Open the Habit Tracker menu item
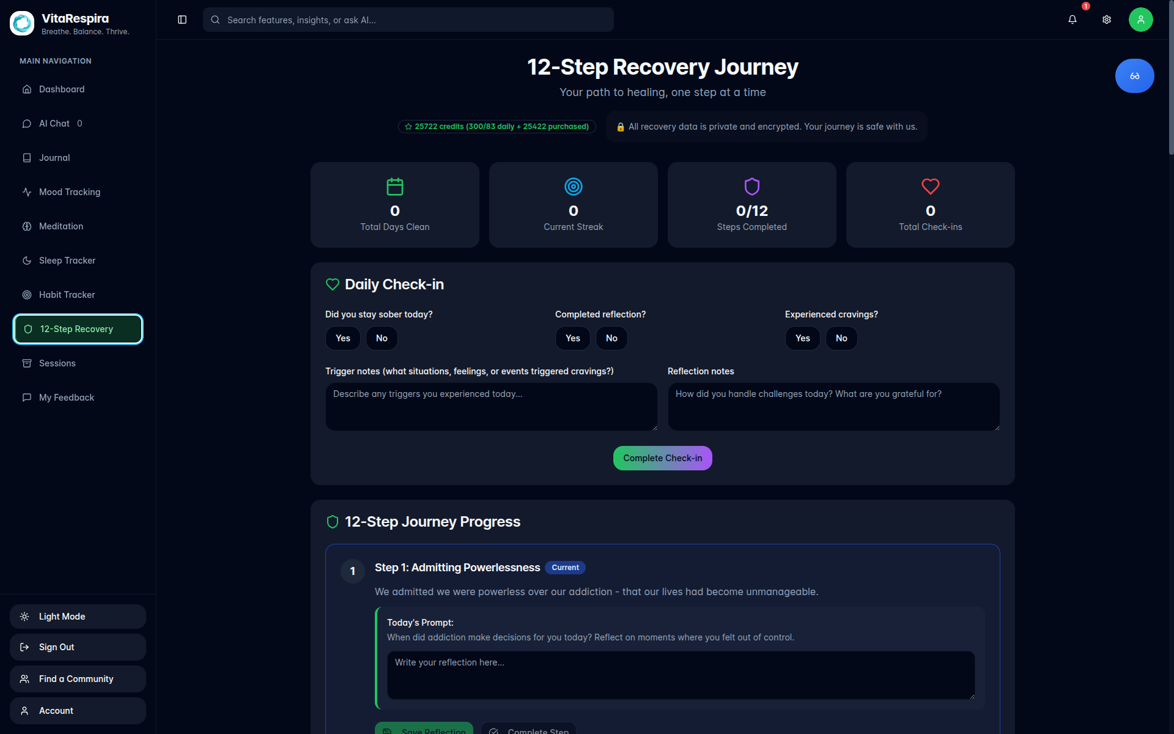1174x734 pixels. pos(67,295)
